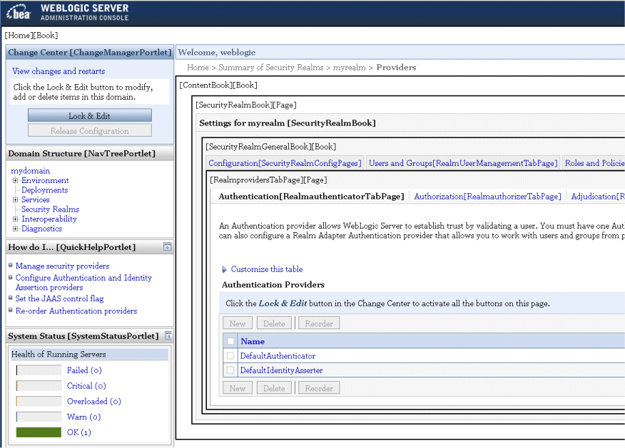625x448 pixels.
Task: Follow the Set the JAAS control flag link
Action: tap(59, 298)
